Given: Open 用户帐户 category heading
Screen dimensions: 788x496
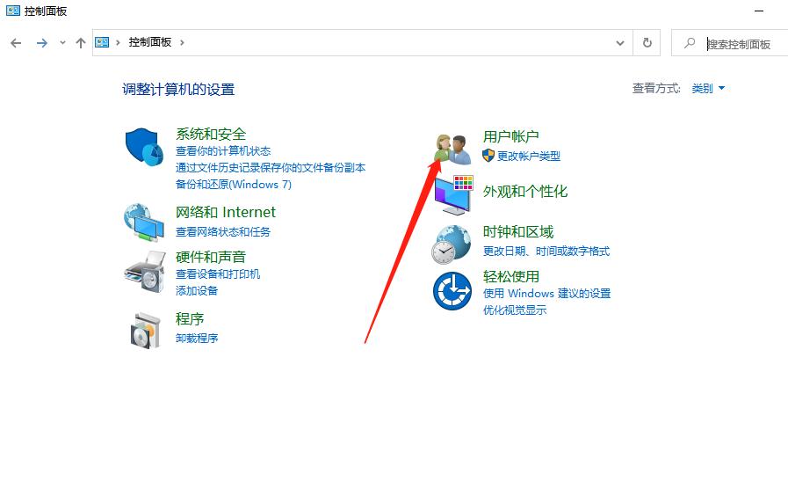Looking at the screenshot, I should [x=510, y=136].
